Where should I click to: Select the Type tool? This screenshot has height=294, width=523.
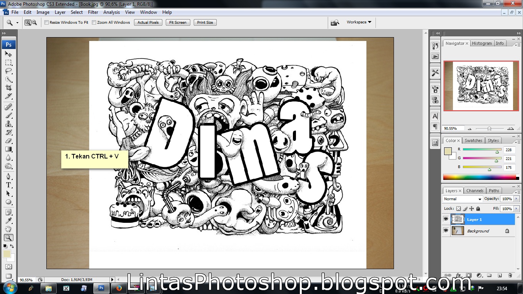[x=8, y=185]
